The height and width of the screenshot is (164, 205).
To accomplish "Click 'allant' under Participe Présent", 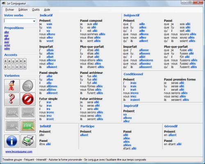I will click(x=84, y=135).
